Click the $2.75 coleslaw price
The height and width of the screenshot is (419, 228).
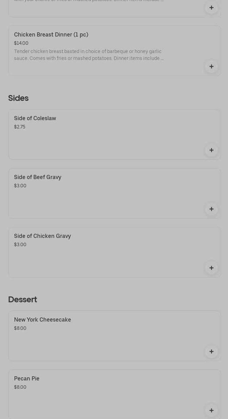click(20, 127)
